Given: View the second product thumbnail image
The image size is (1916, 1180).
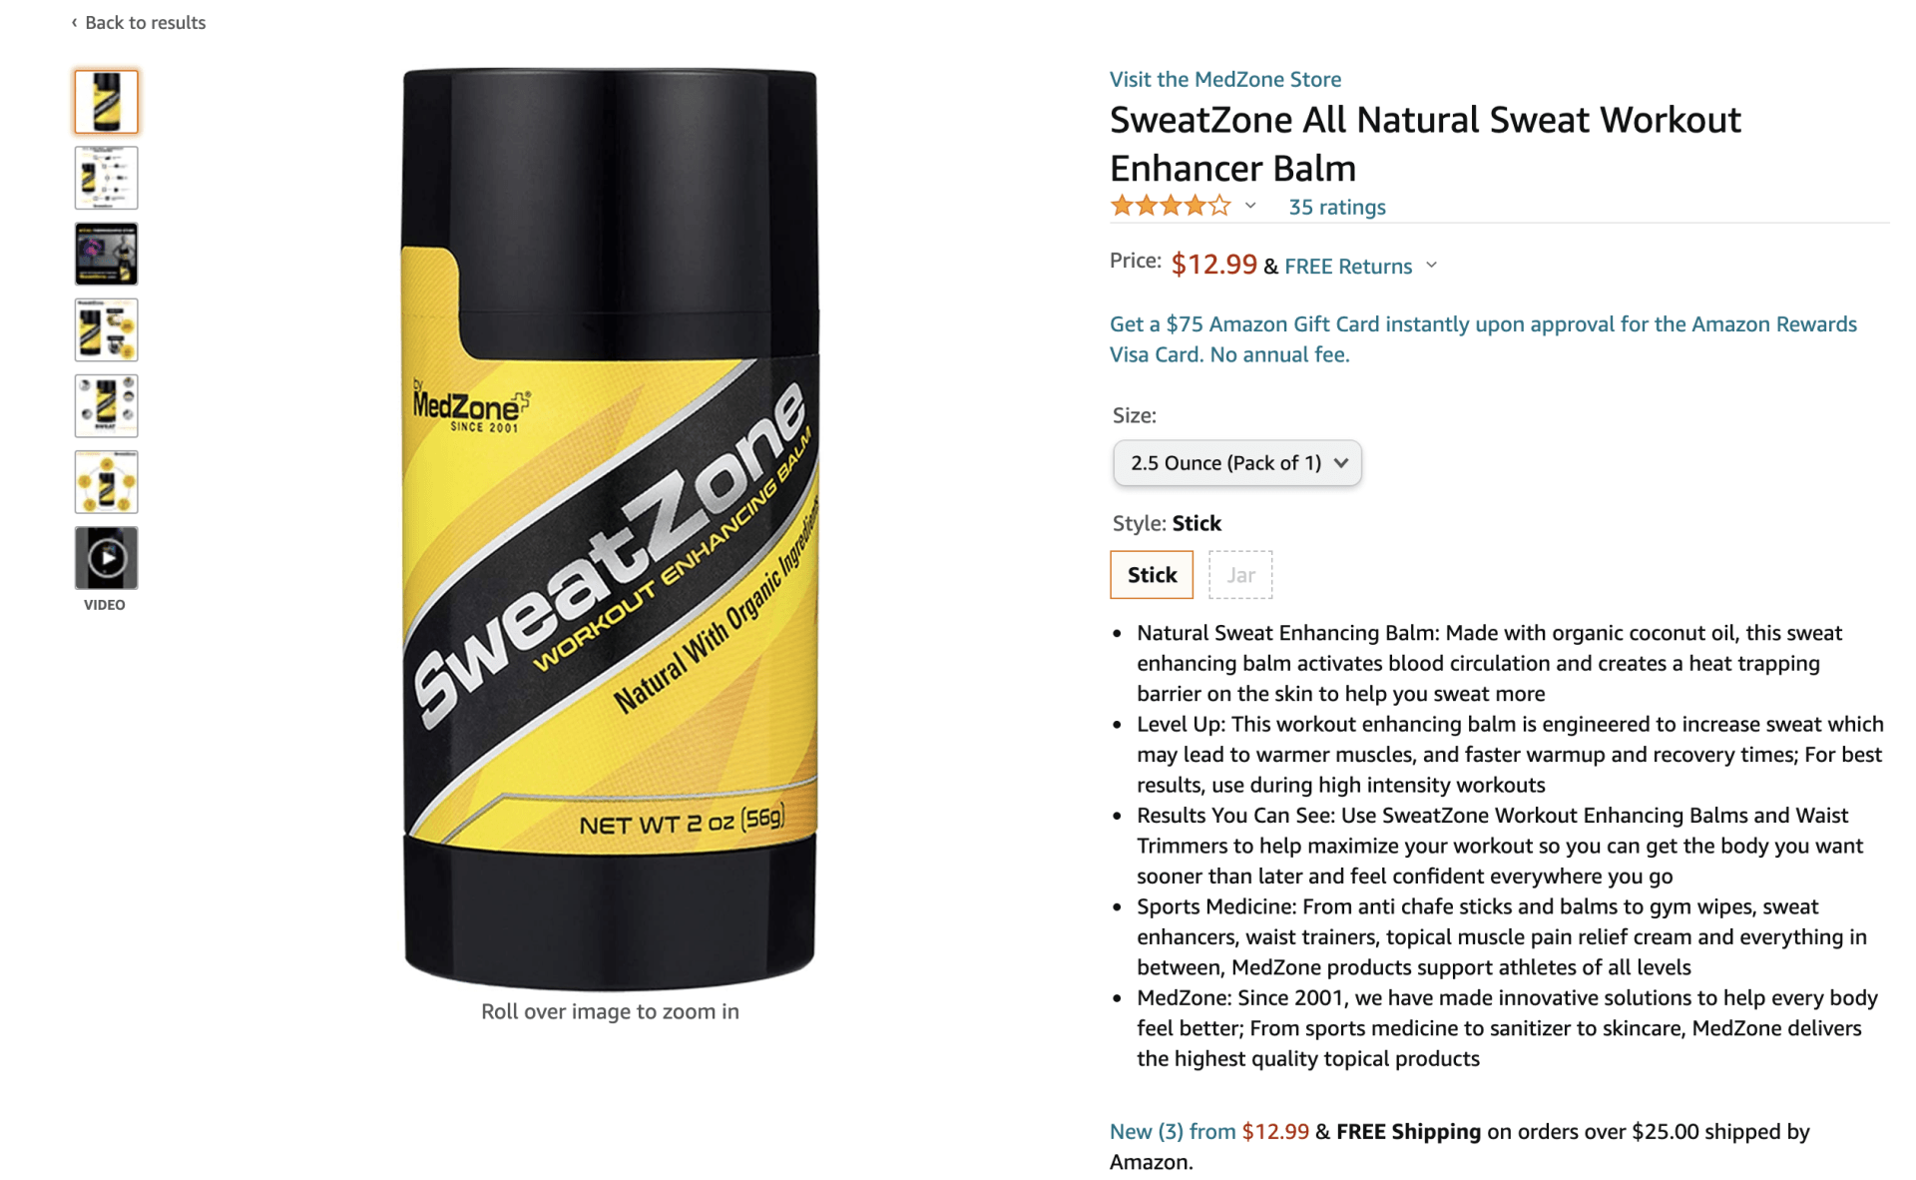Looking at the screenshot, I should pos(106,178).
